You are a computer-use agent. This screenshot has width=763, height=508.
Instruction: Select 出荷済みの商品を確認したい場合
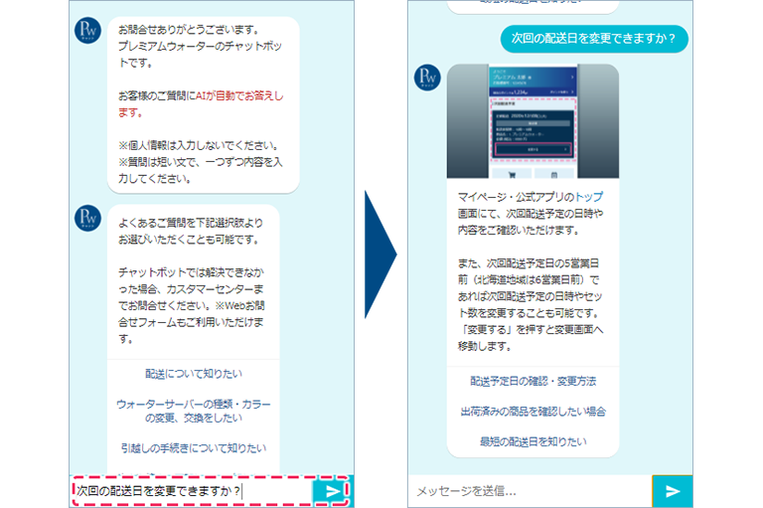(533, 411)
